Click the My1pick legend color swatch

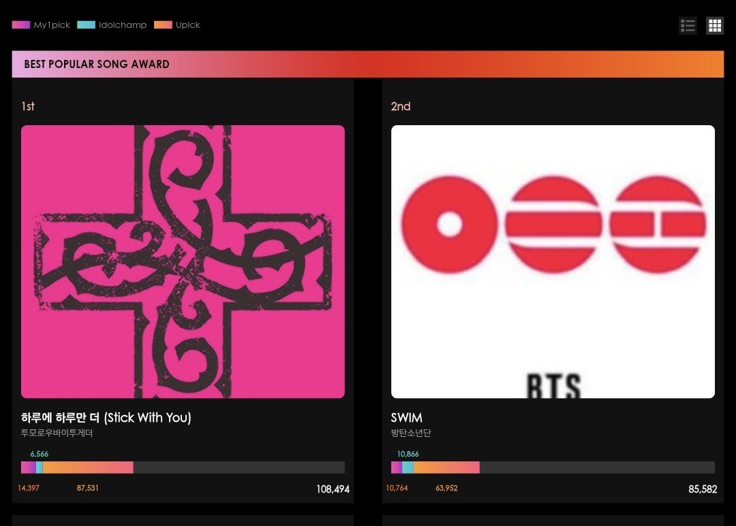21,25
